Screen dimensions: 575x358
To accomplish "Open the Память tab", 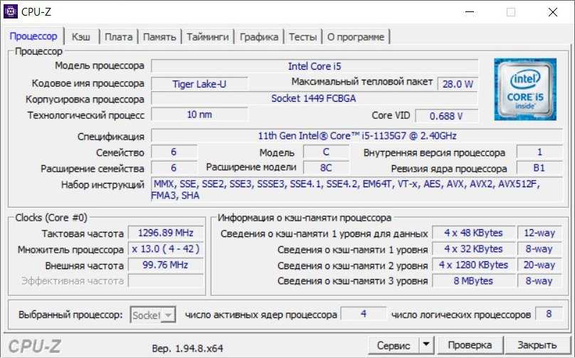I will coord(159,37).
